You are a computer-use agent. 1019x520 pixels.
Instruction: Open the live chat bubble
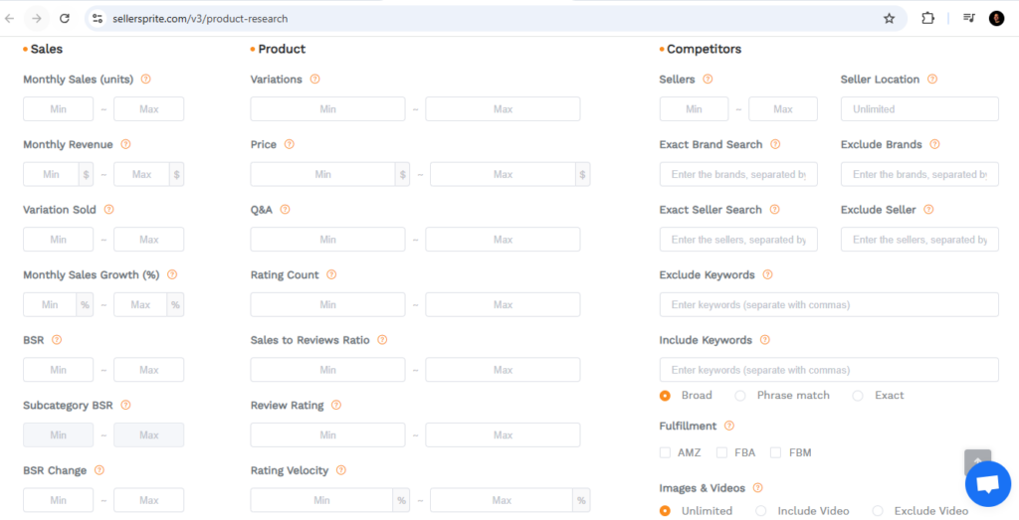988,483
